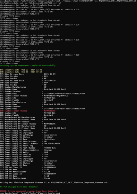Select 'SYS Motherboard 00 Serial Number' row

coord(28,124)
